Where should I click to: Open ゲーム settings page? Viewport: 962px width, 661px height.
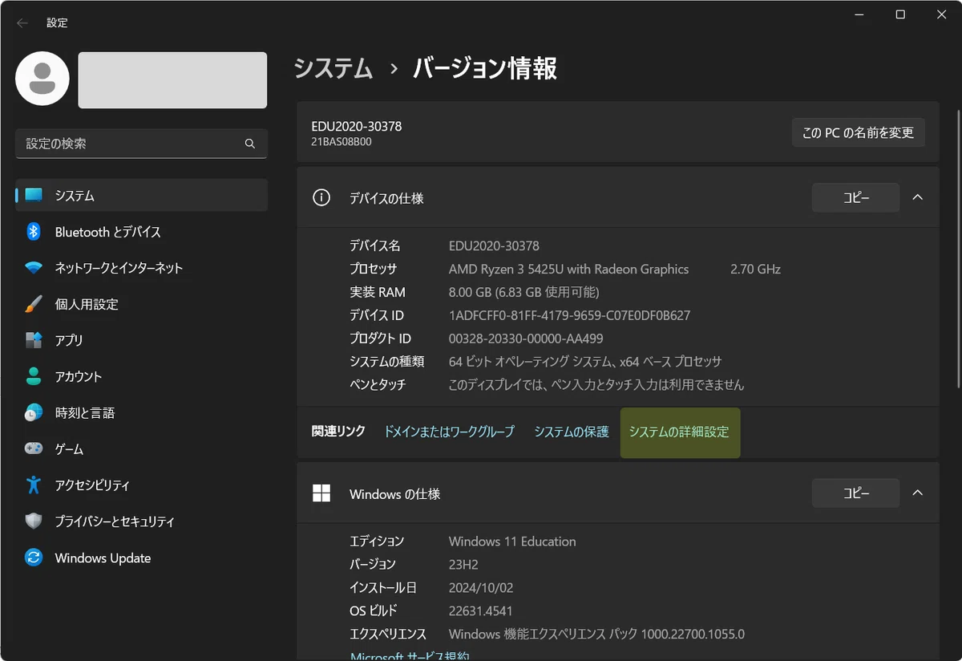[142, 449]
